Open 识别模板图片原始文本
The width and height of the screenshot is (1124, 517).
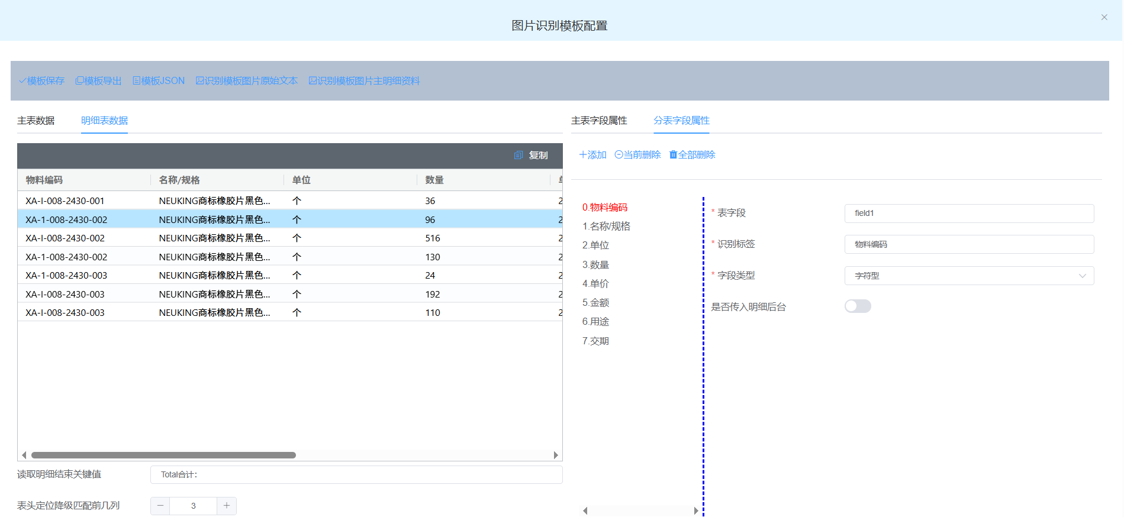(247, 80)
